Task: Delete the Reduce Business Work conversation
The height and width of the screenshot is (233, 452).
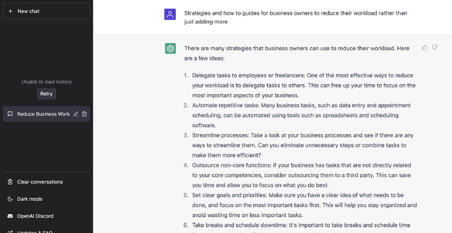Action: tap(84, 114)
